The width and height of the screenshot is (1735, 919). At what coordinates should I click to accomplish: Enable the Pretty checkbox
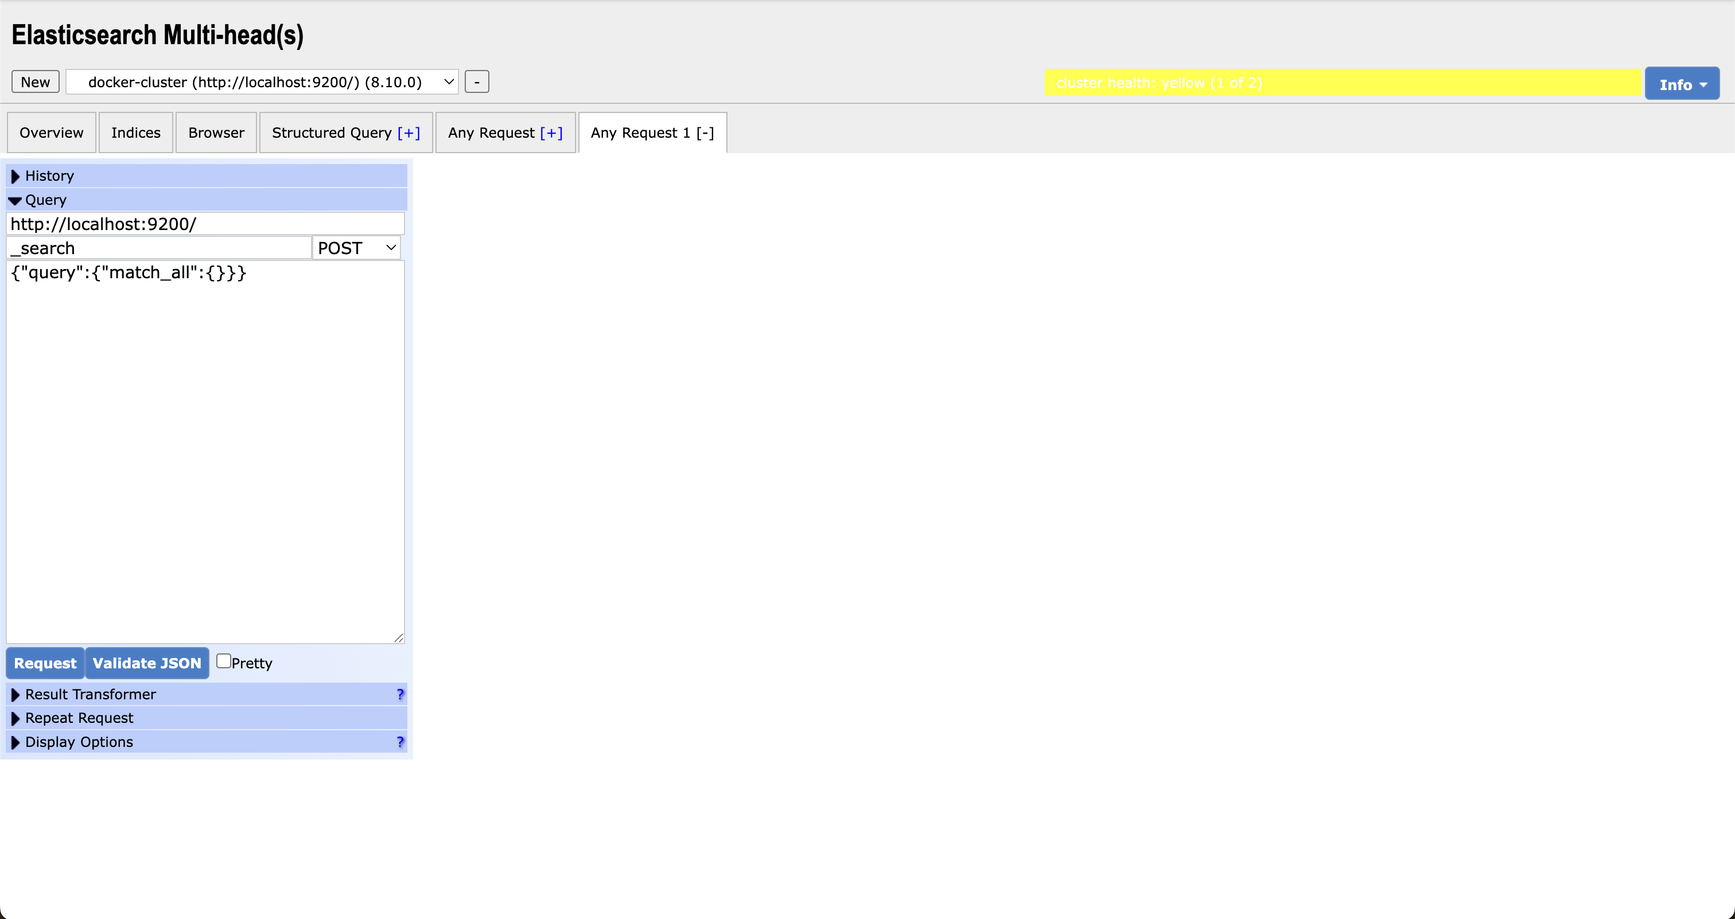[224, 661]
